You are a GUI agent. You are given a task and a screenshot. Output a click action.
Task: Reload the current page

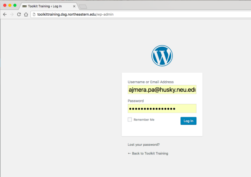coord(19,14)
